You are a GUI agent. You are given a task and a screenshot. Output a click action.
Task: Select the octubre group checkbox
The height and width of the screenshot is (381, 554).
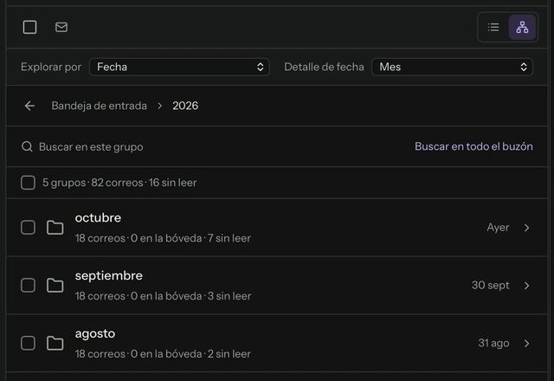click(x=28, y=228)
